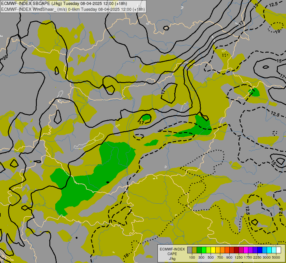This screenshot has width=286, height=263.
Task: Click the 3000 value in legend scale
Action: click(267, 257)
